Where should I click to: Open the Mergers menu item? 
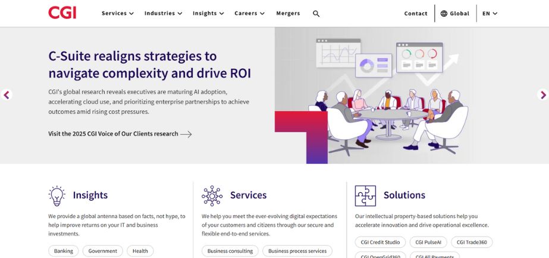click(288, 14)
